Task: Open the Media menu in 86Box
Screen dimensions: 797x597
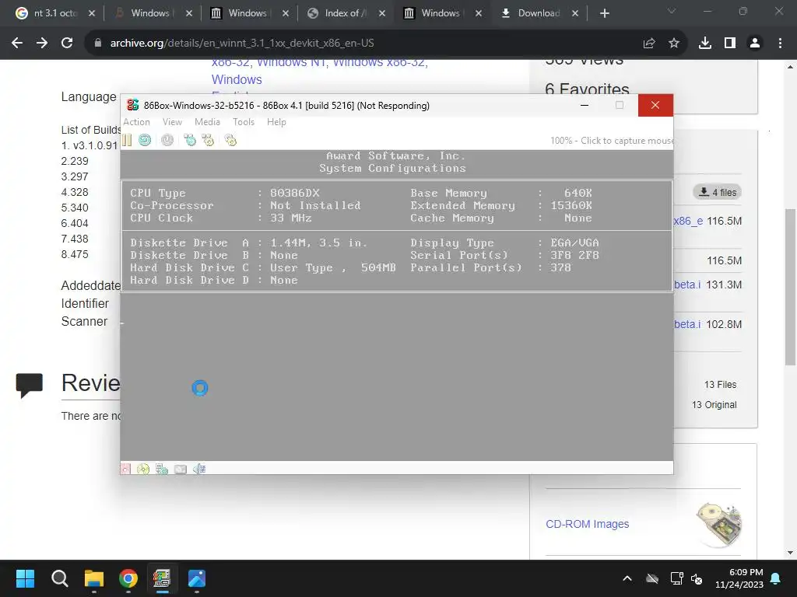Action: click(x=207, y=122)
